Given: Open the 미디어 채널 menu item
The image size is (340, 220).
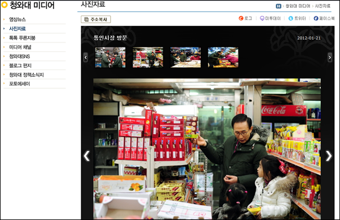Looking at the screenshot, I should [20, 47].
